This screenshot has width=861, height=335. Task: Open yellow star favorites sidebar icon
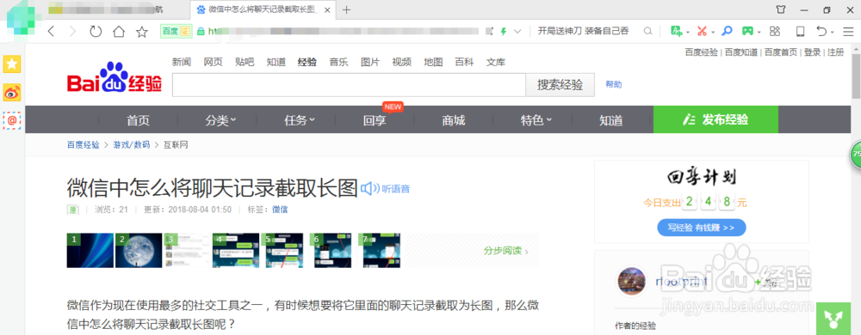pyautogui.click(x=12, y=64)
